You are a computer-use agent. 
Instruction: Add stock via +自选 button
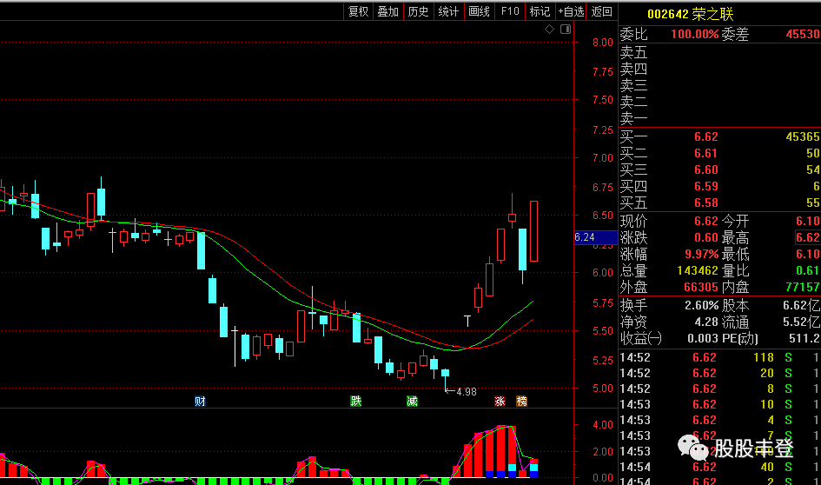pos(571,11)
